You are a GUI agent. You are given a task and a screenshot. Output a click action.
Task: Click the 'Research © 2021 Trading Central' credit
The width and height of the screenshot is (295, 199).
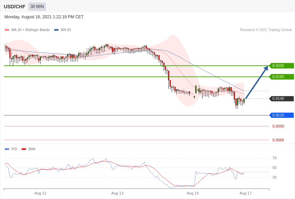click(266, 30)
